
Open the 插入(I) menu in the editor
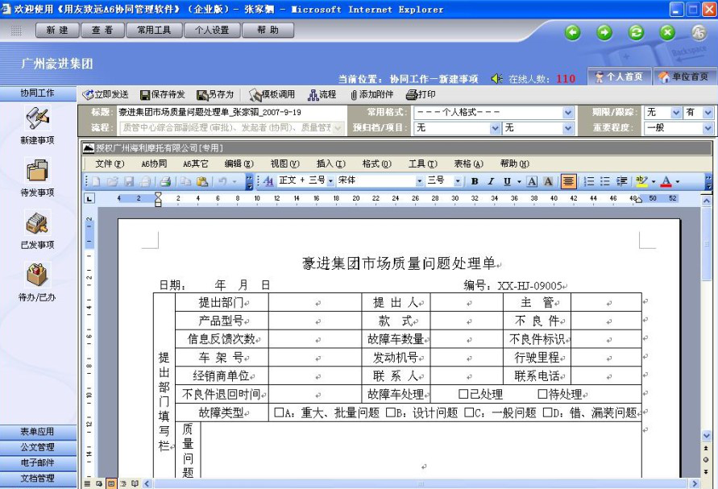click(330, 164)
